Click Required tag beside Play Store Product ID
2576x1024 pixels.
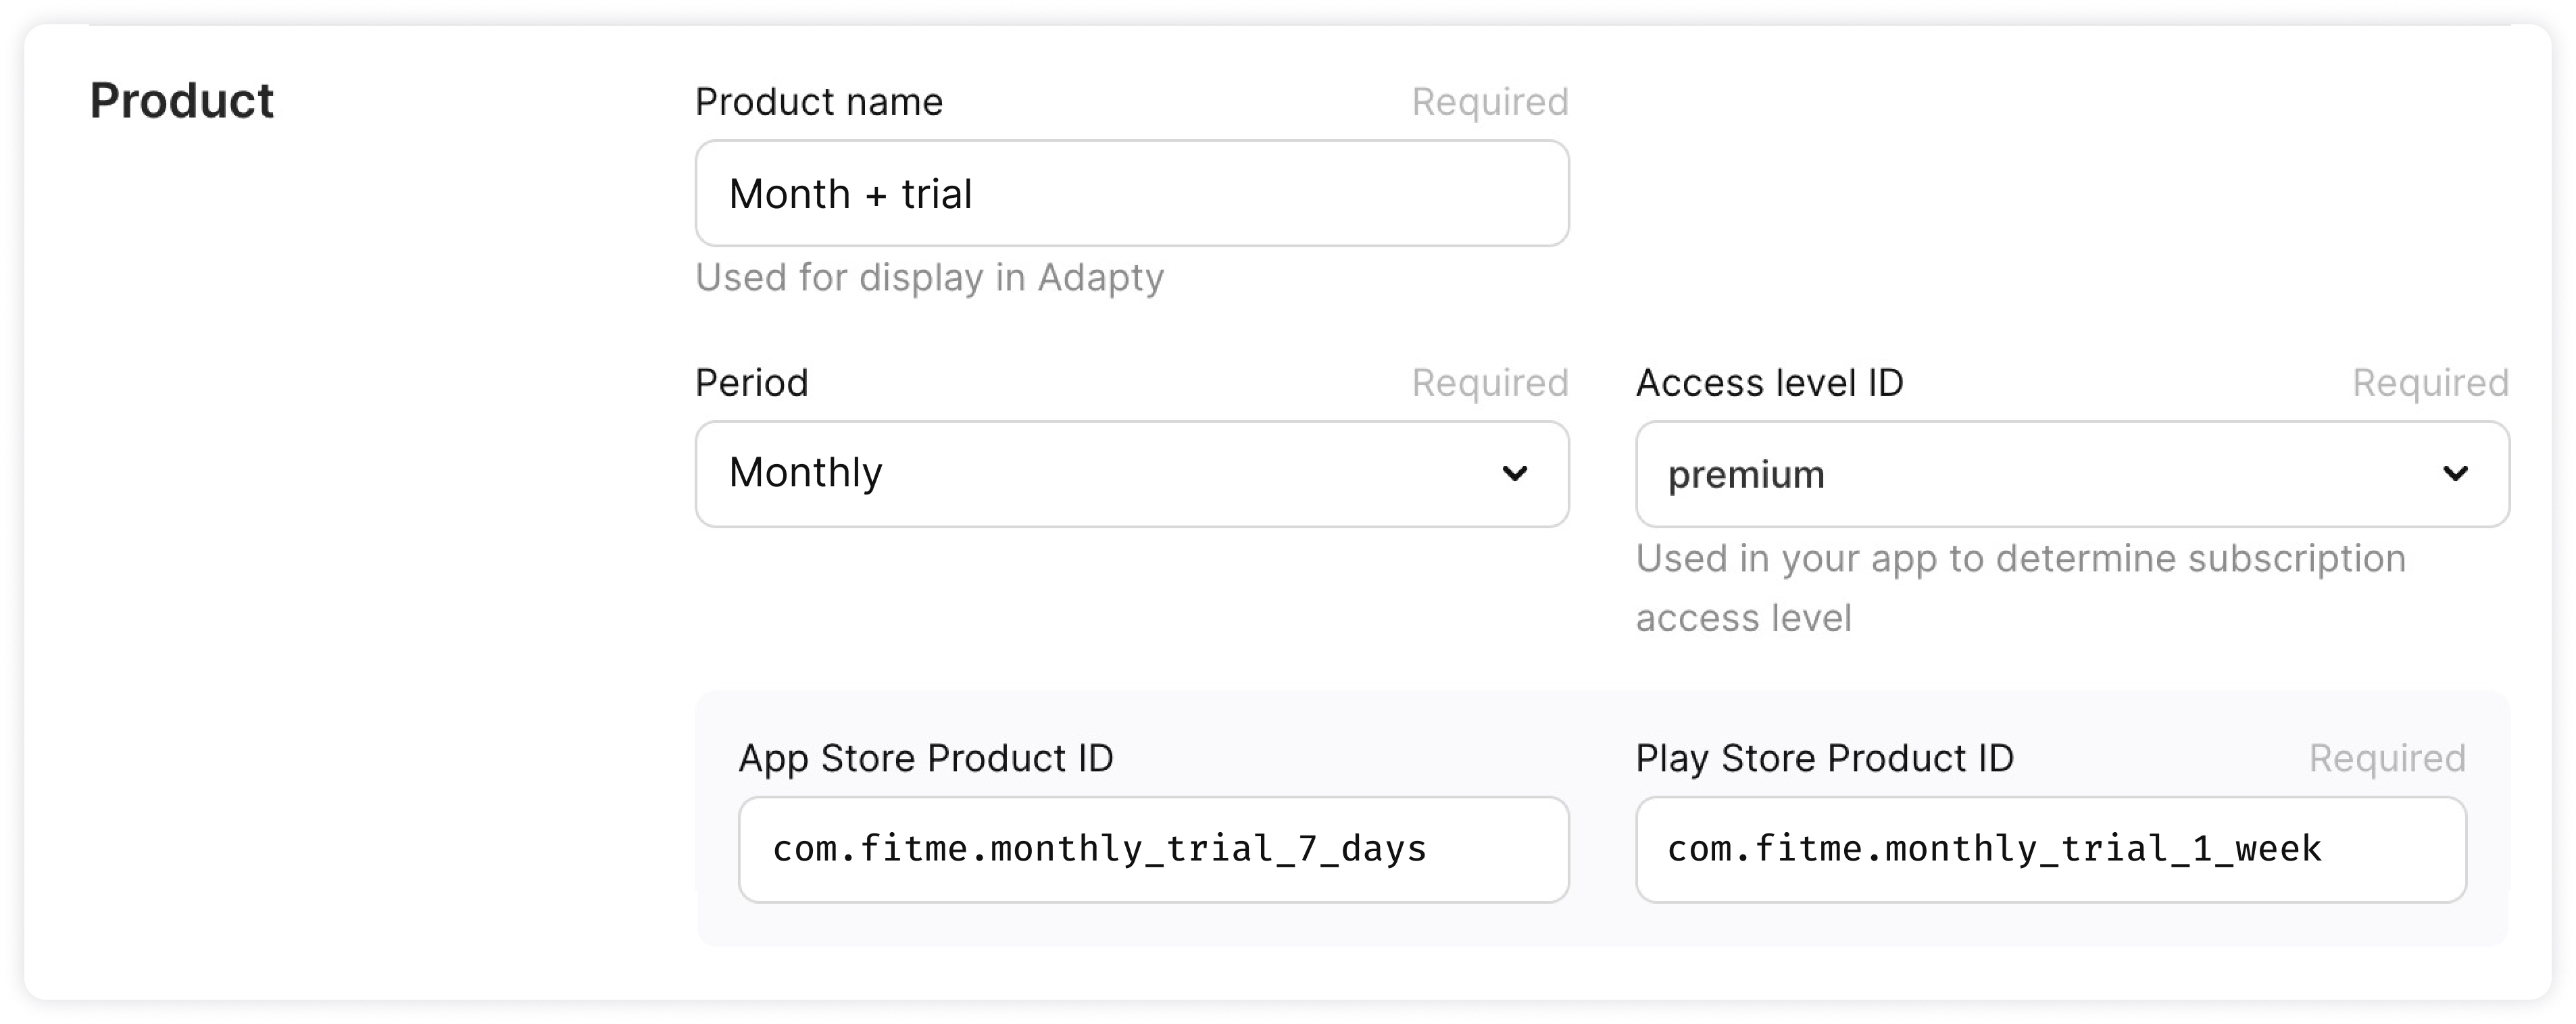tap(2387, 759)
